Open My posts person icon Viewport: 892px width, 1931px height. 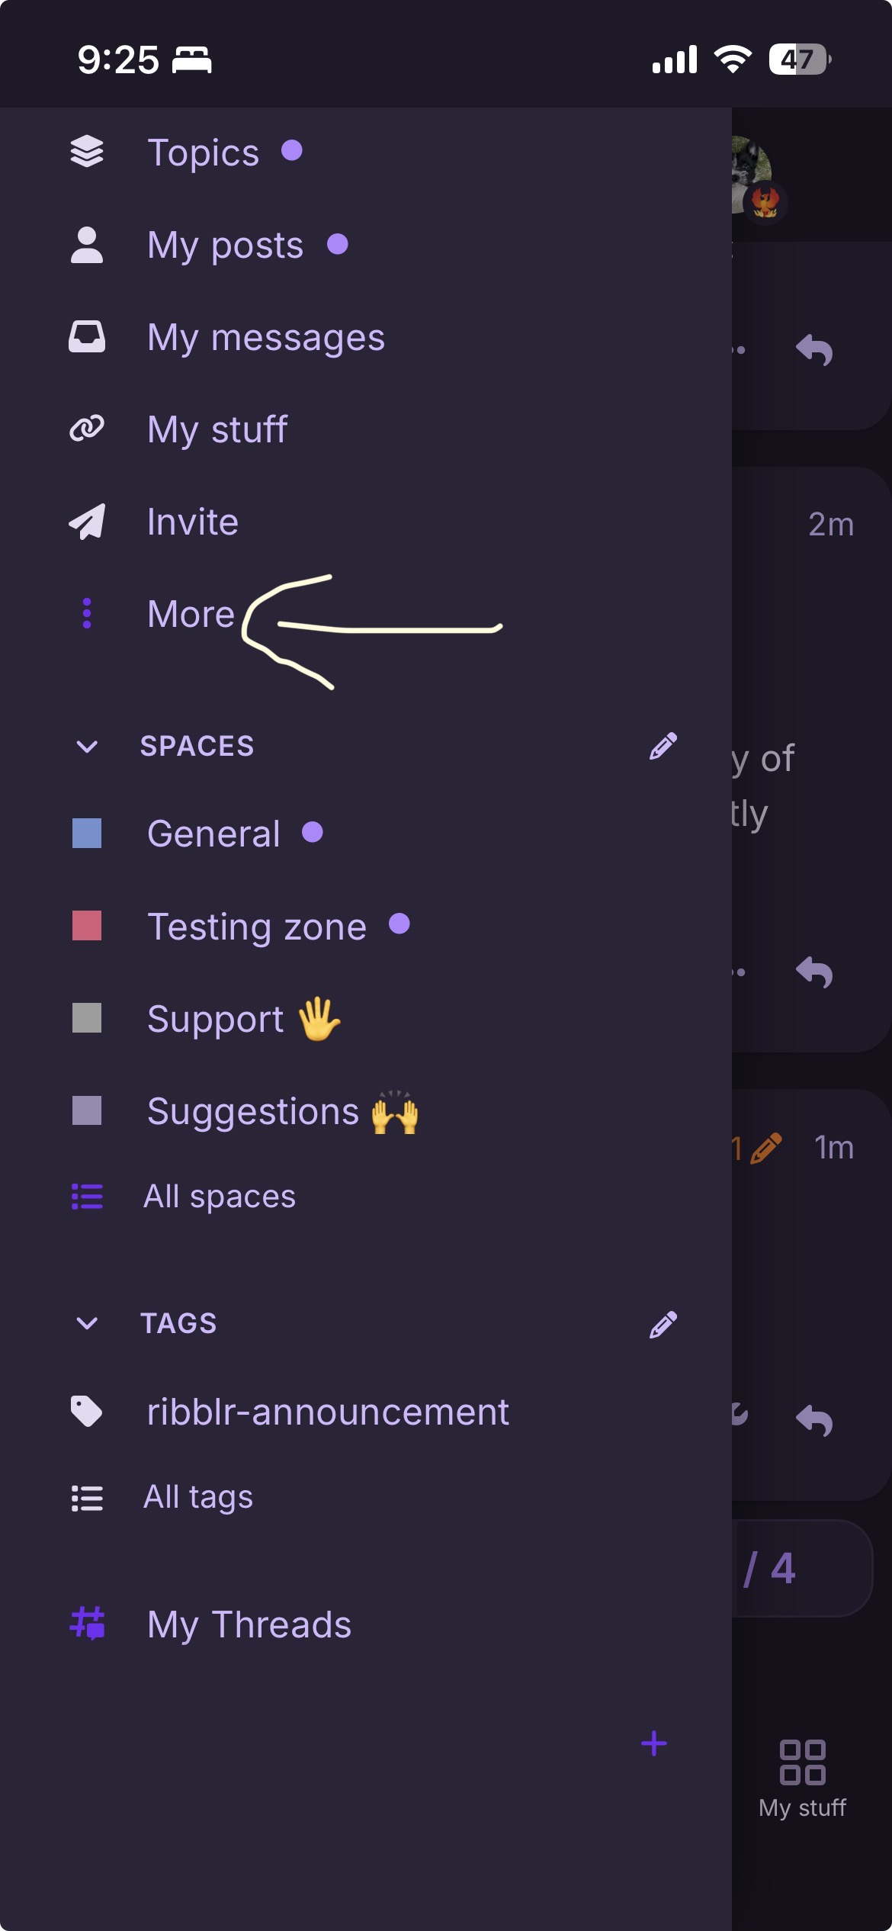[87, 245]
